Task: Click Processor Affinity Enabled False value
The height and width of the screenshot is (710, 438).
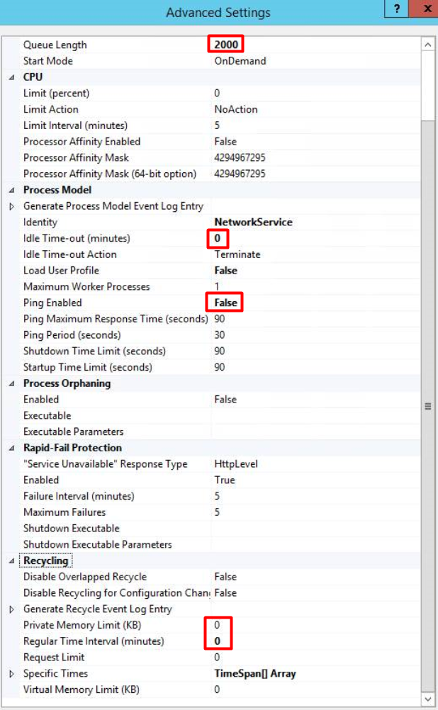Action: click(225, 141)
